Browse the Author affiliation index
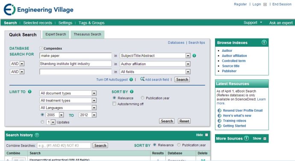The width and height of the screenshot is (295, 161). [x=234, y=56]
